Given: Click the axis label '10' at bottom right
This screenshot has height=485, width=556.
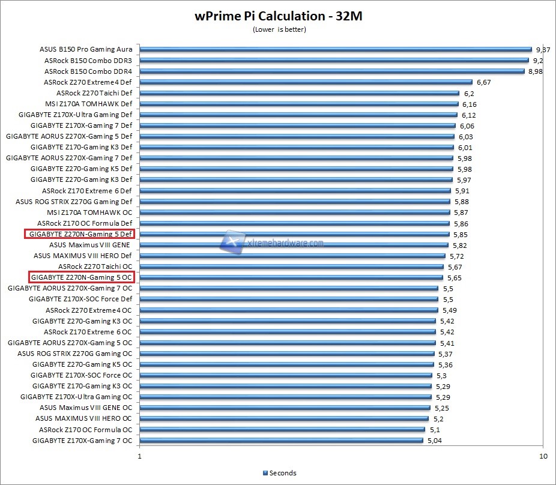Looking at the screenshot, I should (x=543, y=457).
